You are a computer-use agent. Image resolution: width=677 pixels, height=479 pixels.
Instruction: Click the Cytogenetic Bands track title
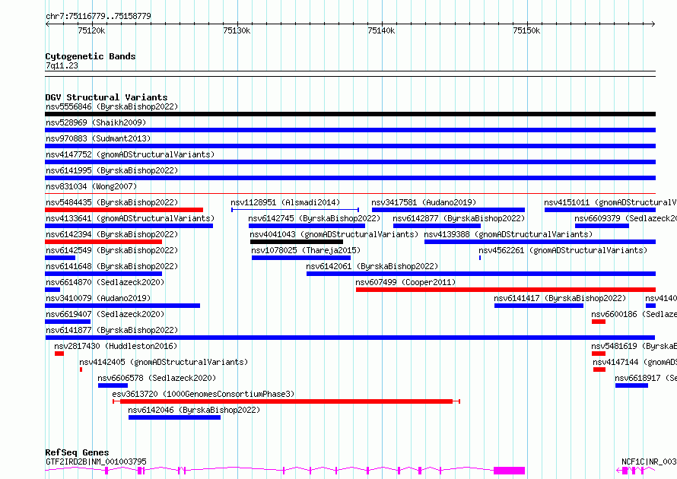click(x=91, y=56)
